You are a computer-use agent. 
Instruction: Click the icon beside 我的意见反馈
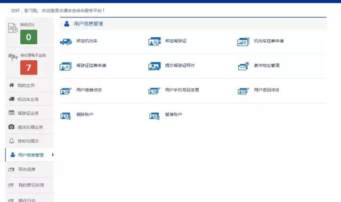[x=11, y=185]
